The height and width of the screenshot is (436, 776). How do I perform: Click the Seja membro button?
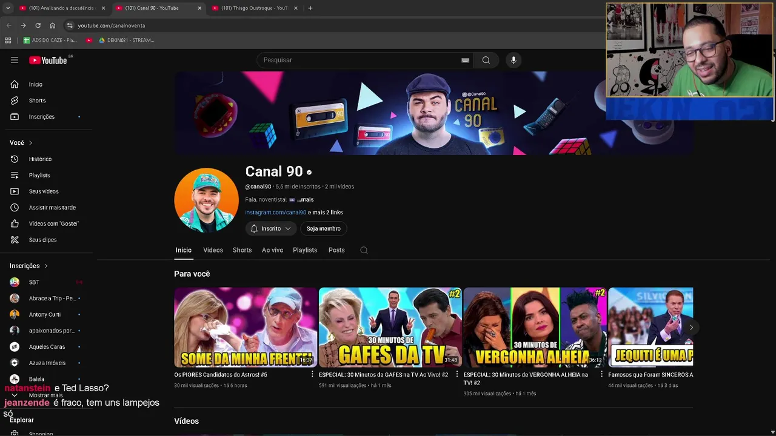click(x=323, y=228)
